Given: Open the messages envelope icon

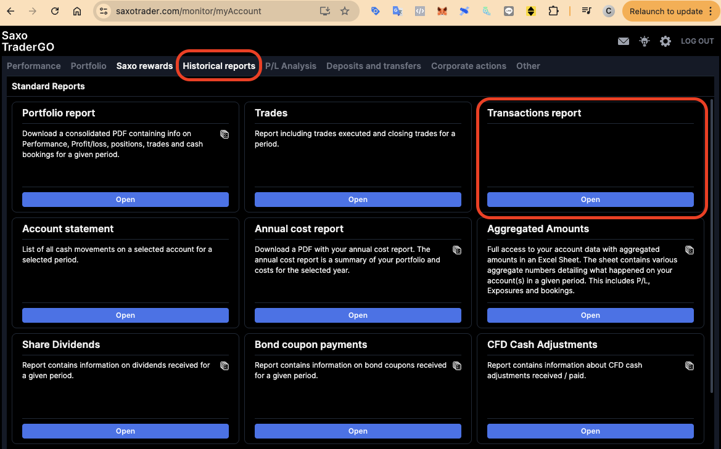Looking at the screenshot, I should click(x=624, y=41).
